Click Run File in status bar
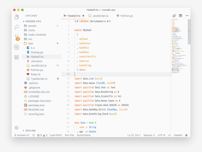Screen dimensions: 202x152 tap(69, 135)
